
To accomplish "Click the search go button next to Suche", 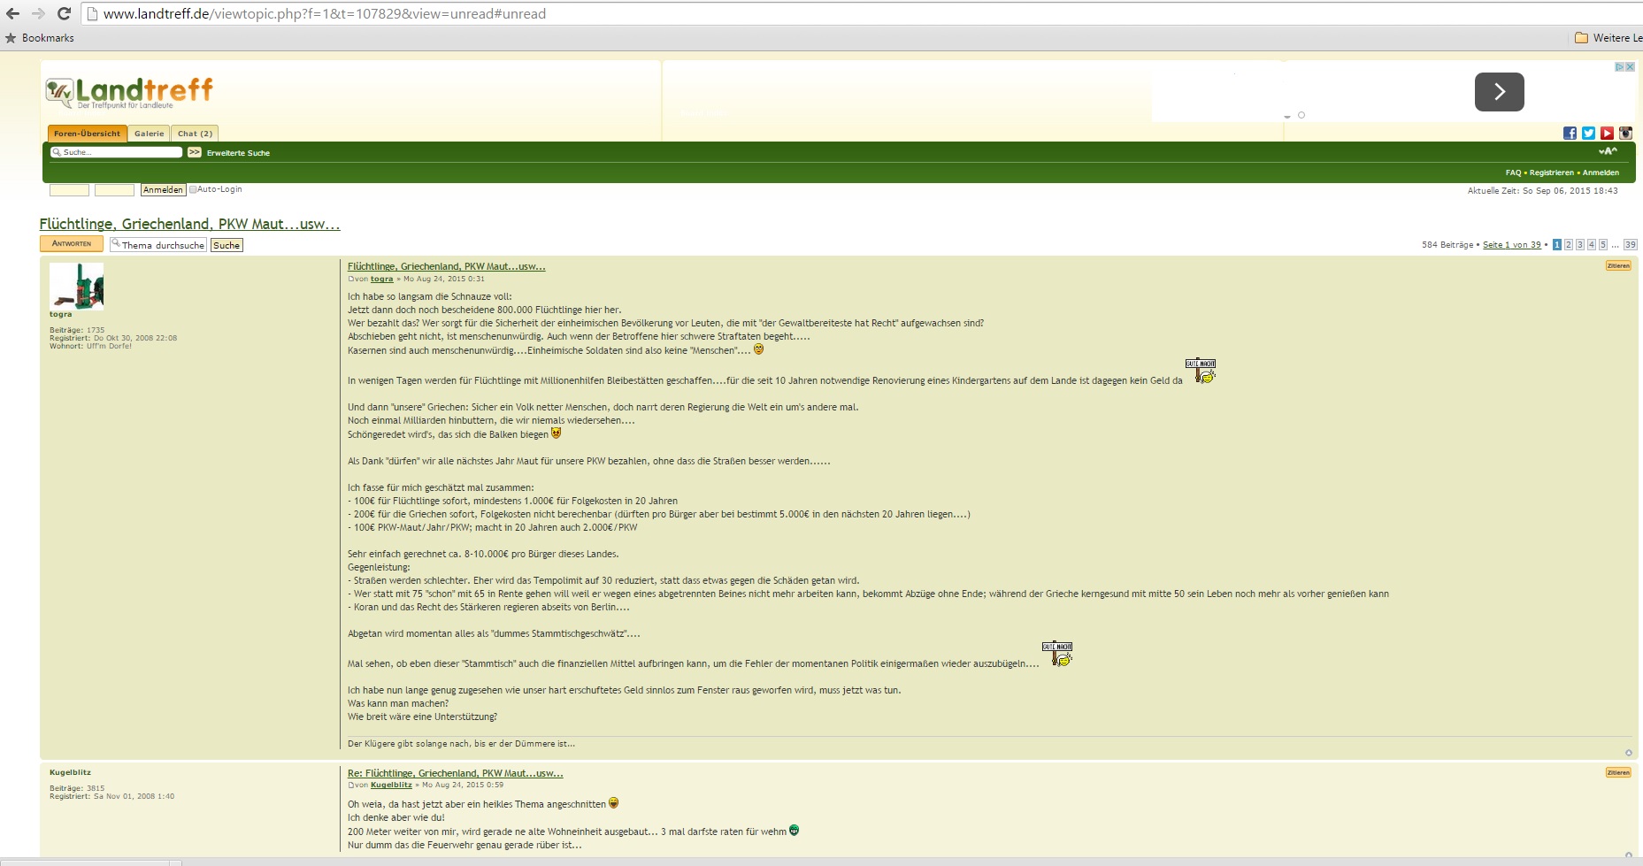I will pos(195,153).
